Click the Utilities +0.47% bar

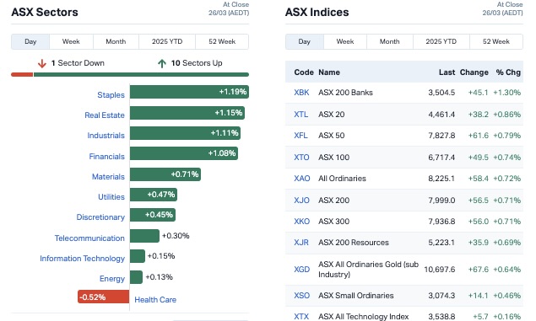pyautogui.click(x=154, y=195)
